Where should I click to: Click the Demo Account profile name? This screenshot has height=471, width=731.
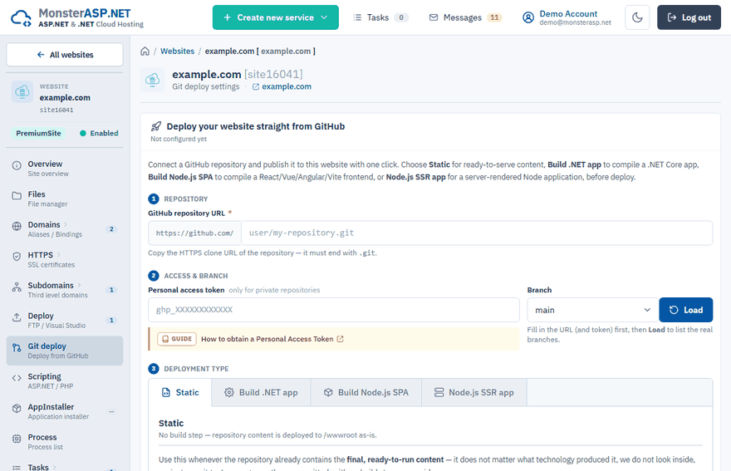(568, 14)
